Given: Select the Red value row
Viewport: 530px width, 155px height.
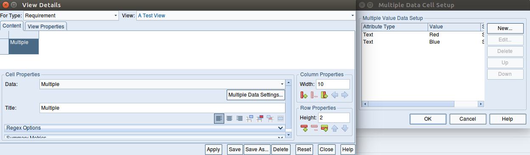Looking at the screenshot, I should pyautogui.click(x=423, y=35).
